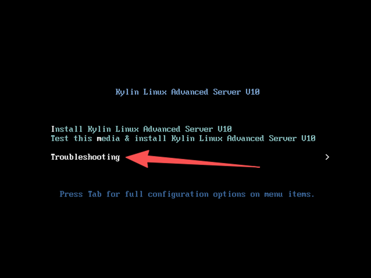This screenshot has width=371, height=278.
Task: Expand the chevron beside Troubleshooting
Action: point(327,157)
